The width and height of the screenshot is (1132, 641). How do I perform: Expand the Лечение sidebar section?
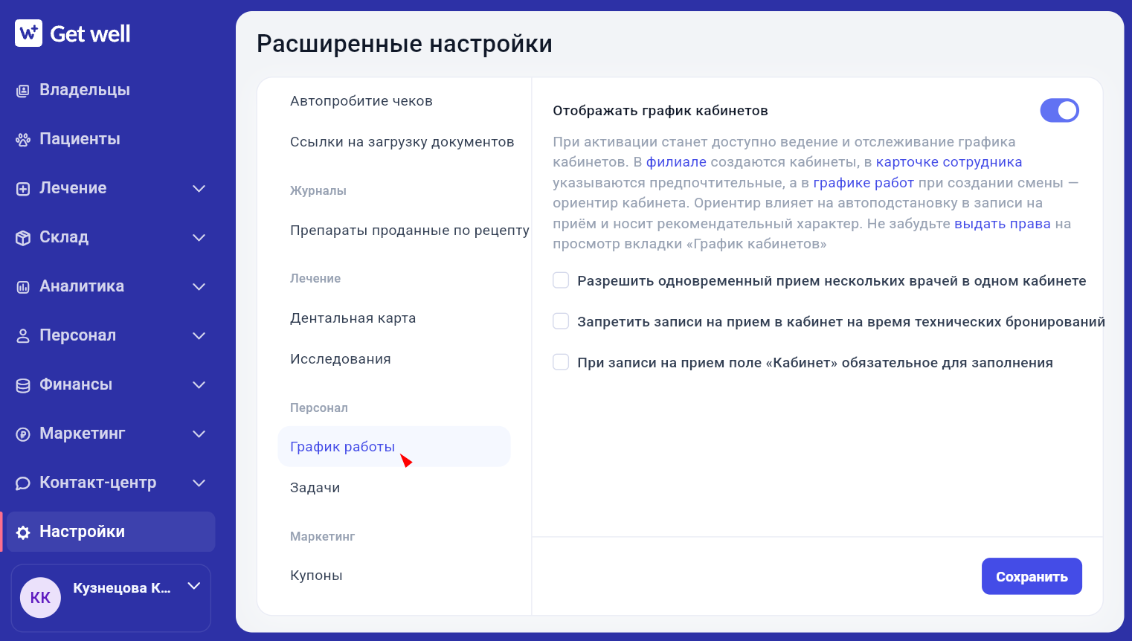point(199,189)
